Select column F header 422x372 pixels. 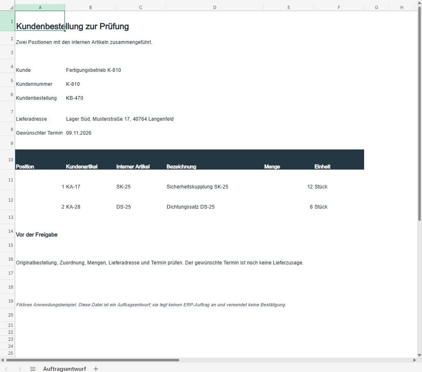[339, 7]
